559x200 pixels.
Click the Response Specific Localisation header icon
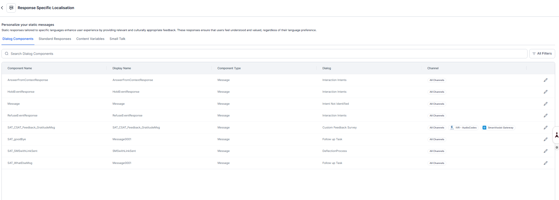coord(11,8)
